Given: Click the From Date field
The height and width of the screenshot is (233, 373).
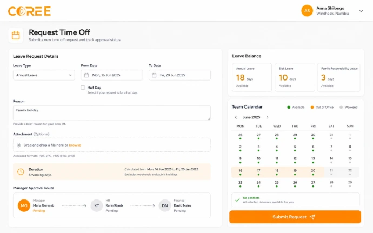Looking at the screenshot, I should (x=112, y=75).
